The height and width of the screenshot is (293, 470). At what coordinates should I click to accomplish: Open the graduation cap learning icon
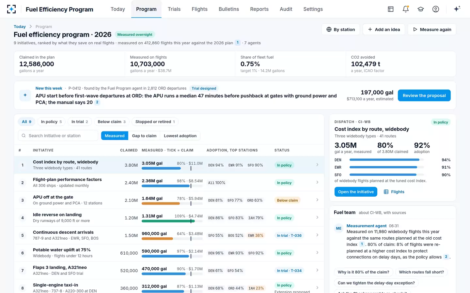[421, 9]
